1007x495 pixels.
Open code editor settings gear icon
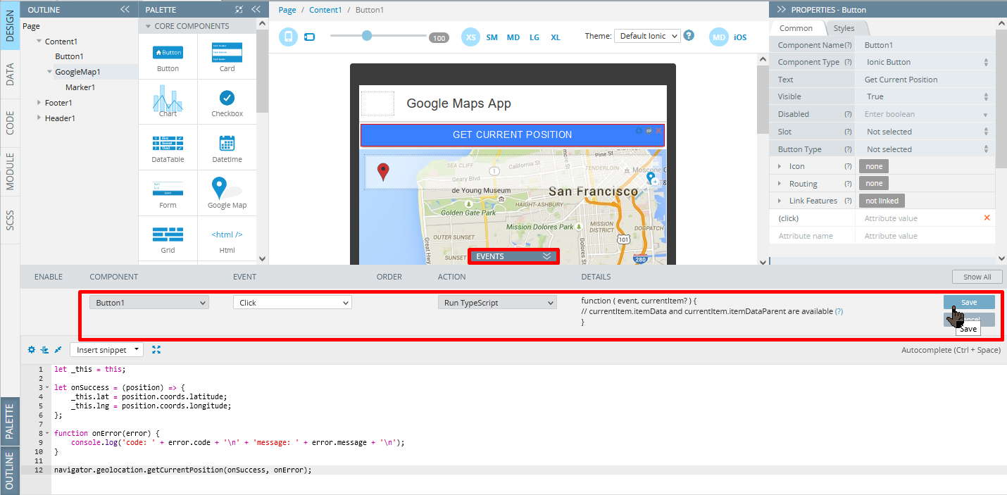click(31, 349)
